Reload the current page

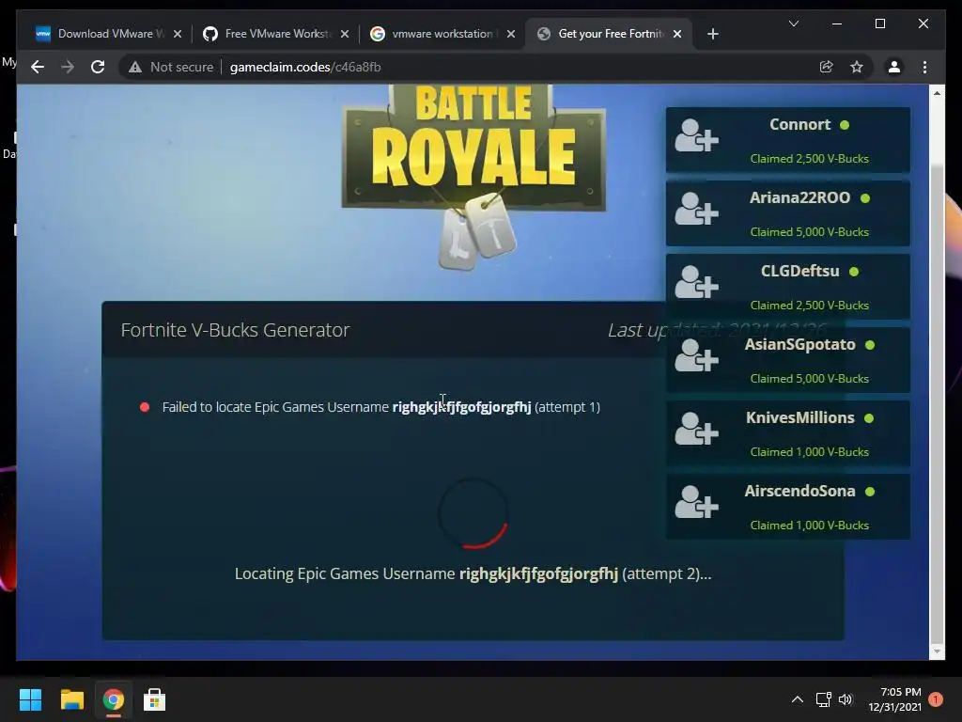(98, 67)
